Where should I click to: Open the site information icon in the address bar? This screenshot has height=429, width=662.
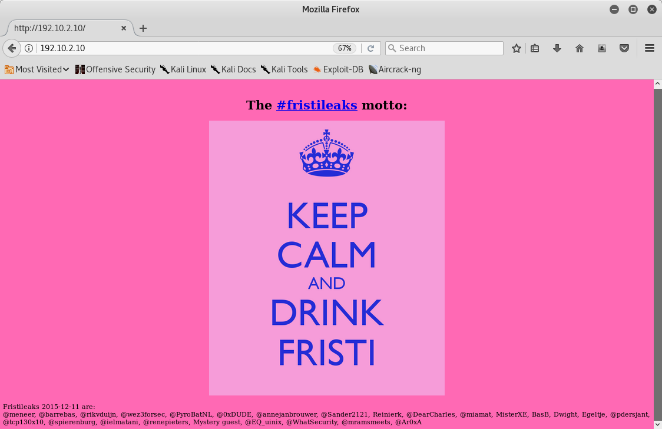click(29, 48)
